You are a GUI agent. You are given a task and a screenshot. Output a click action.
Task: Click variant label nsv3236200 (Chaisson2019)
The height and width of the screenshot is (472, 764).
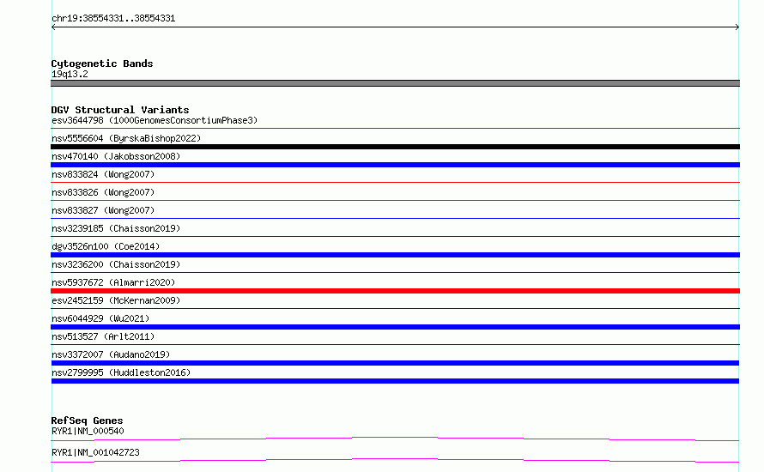116,264
